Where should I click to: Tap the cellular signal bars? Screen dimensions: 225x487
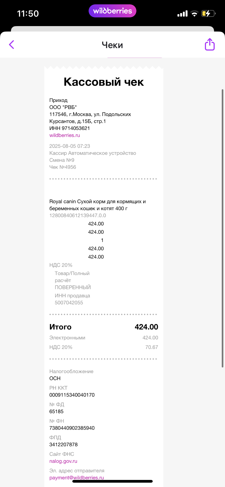tap(182, 14)
